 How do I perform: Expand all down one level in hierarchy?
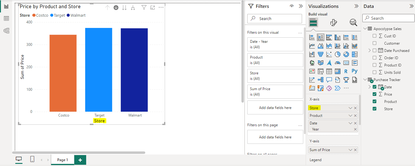(x=133, y=8)
